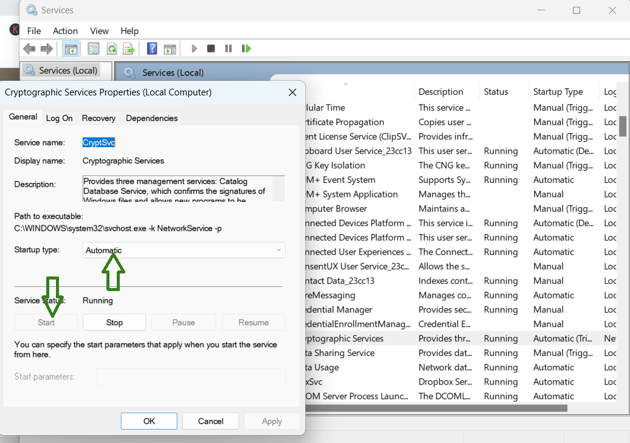
Task: Toggle Show/Hide Console Tree icon
Action: click(x=71, y=49)
